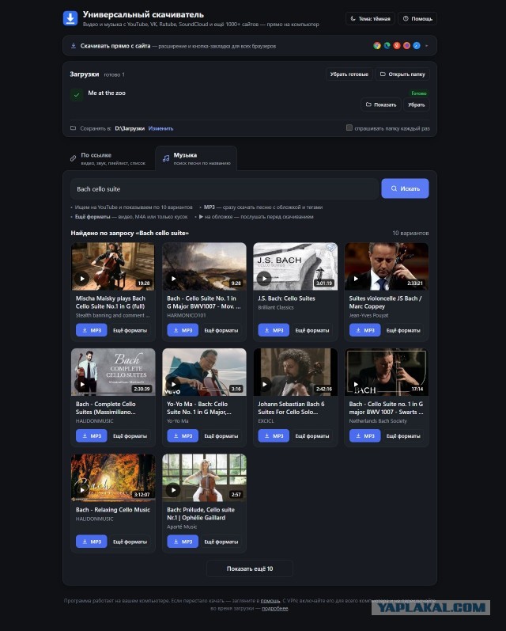Play preview of Bach Relaxing Cello Music
The height and width of the screenshot is (631, 506).
tap(82, 490)
